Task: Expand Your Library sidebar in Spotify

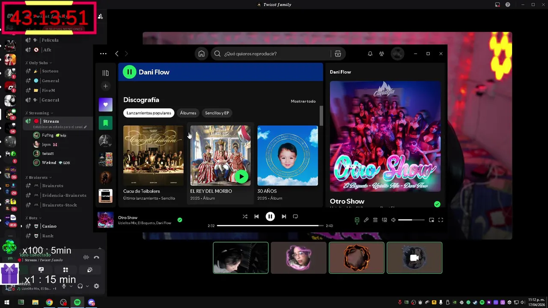Action: [x=105, y=73]
